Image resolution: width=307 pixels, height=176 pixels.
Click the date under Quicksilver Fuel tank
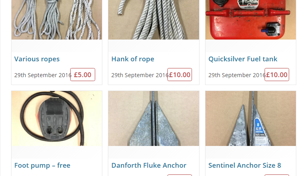[x=237, y=75]
